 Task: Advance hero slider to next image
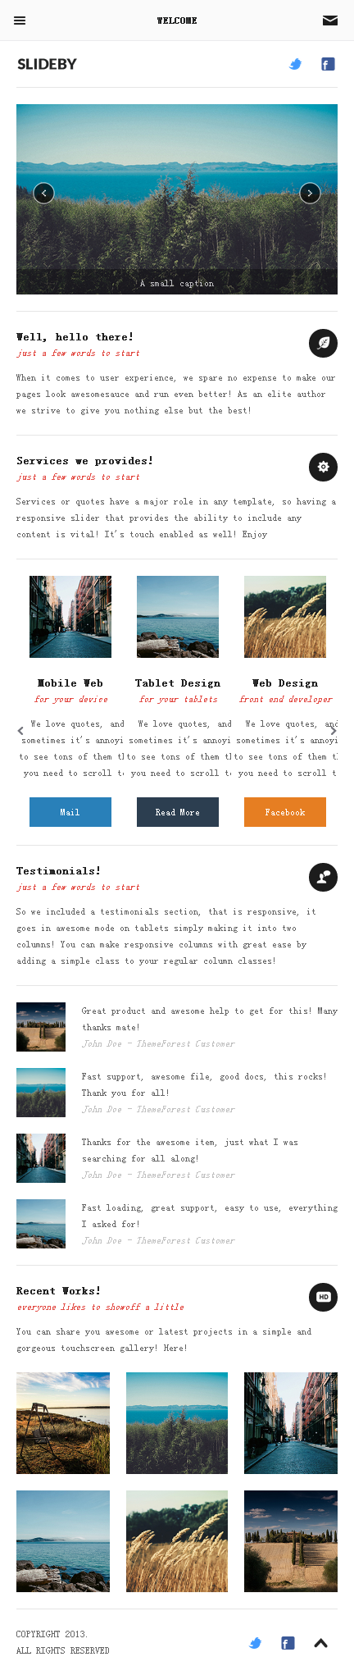tap(310, 193)
